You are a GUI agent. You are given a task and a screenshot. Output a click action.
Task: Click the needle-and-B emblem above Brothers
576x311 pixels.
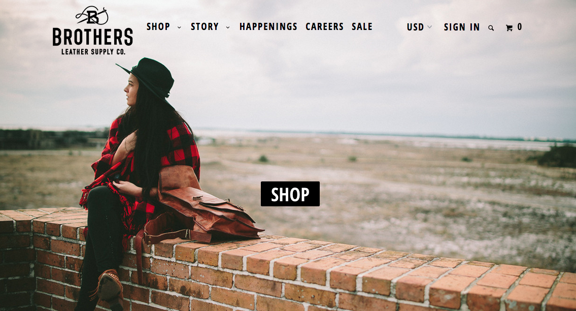click(x=92, y=16)
